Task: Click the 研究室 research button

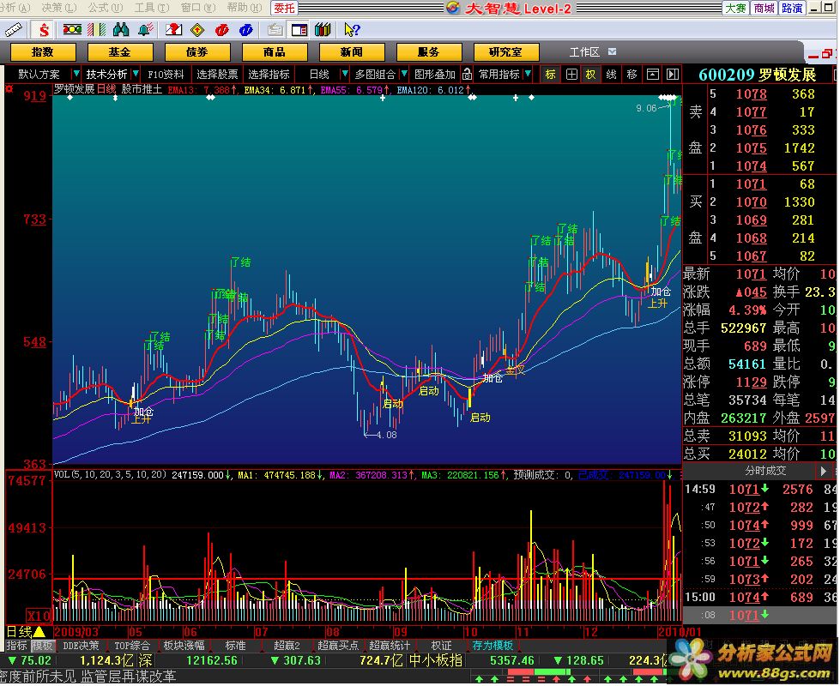Action: pos(505,52)
